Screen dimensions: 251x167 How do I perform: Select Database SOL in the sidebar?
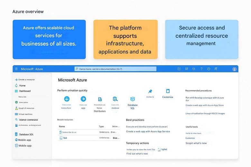(x=26, y=134)
